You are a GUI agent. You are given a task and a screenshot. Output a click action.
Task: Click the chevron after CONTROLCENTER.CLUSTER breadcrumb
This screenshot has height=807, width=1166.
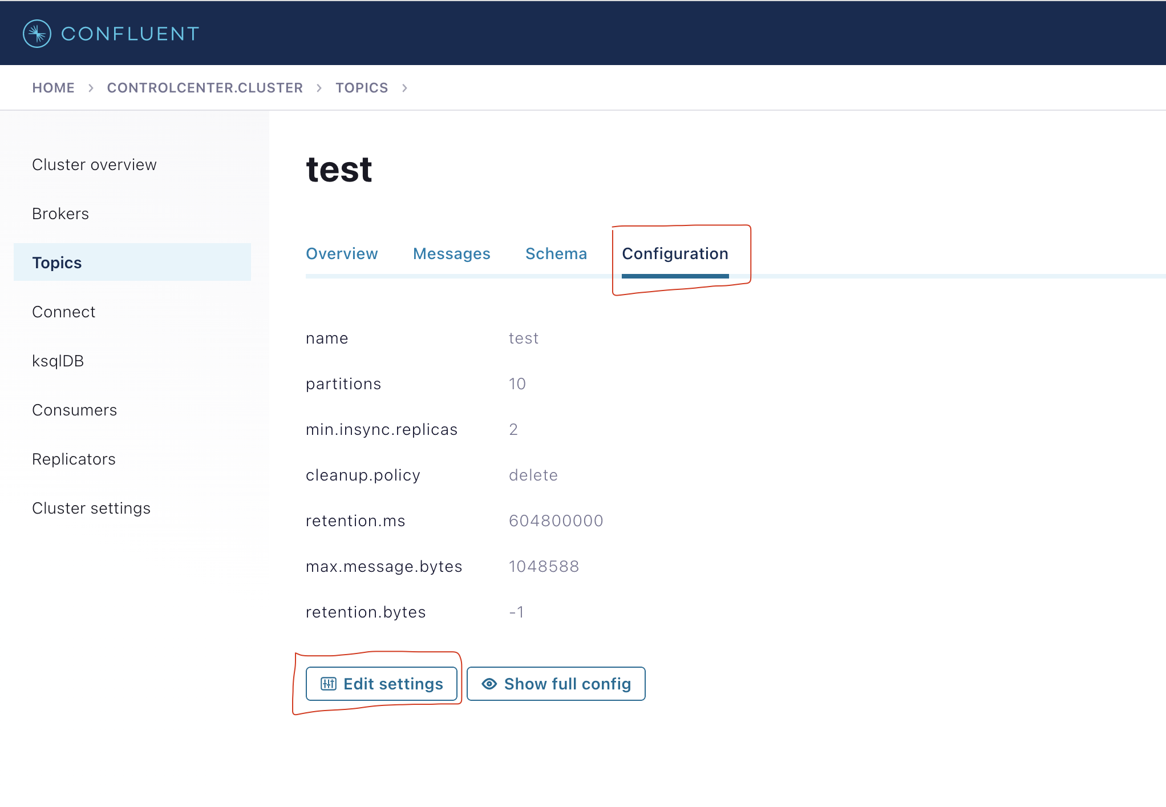tap(319, 88)
